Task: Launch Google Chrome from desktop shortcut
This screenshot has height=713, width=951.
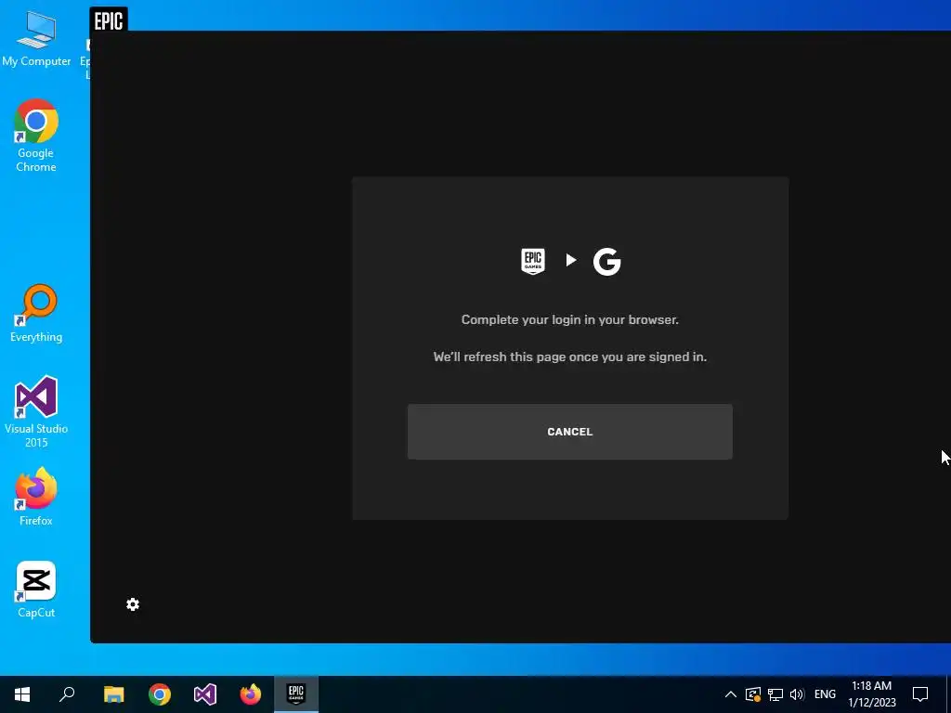Action: click(x=36, y=136)
